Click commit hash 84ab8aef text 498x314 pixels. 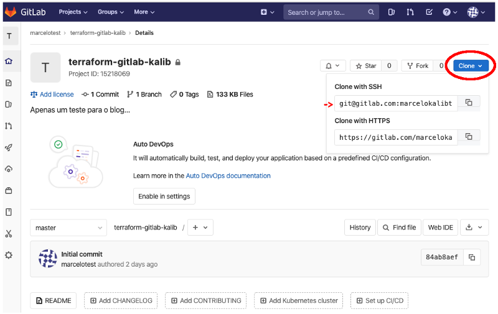tap(442, 257)
